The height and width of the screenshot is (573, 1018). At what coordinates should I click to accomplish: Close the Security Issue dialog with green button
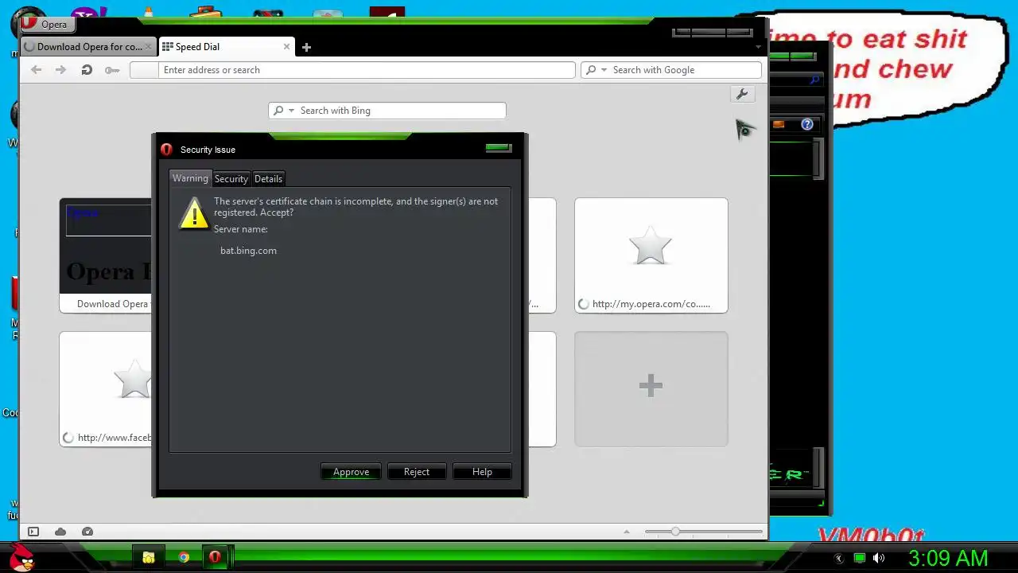[x=499, y=147]
